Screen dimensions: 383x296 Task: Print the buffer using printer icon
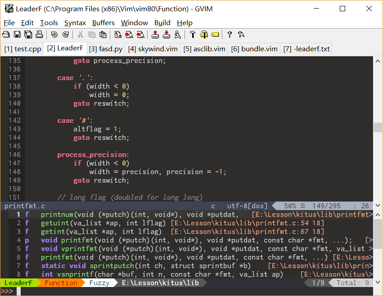click(39, 35)
